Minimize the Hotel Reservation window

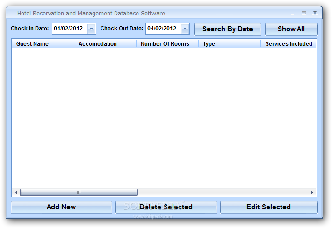tap(292, 14)
